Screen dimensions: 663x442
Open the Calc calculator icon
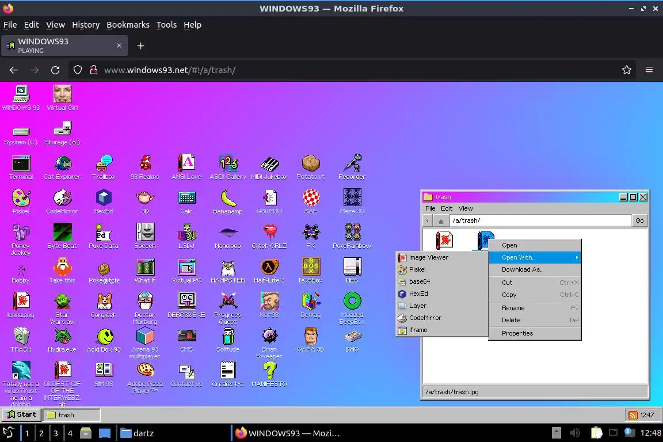(x=186, y=202)
